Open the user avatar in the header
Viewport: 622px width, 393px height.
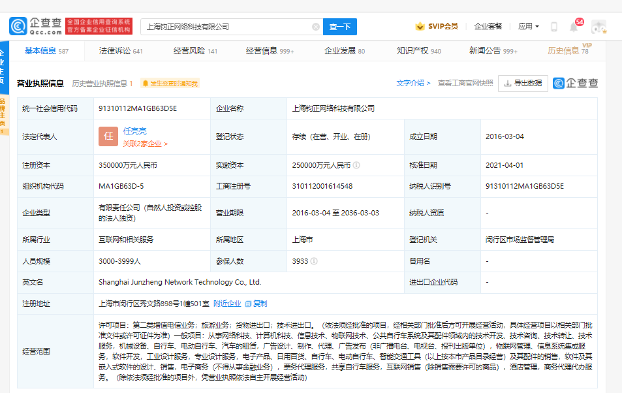pyautogui.click(x=599, y=27)
